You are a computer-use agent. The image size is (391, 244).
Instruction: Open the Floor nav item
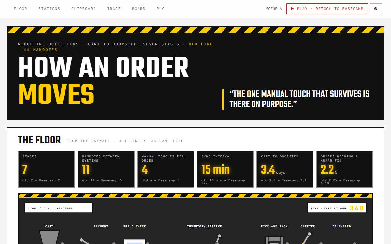pyautogui.click(x=21, y=9)
